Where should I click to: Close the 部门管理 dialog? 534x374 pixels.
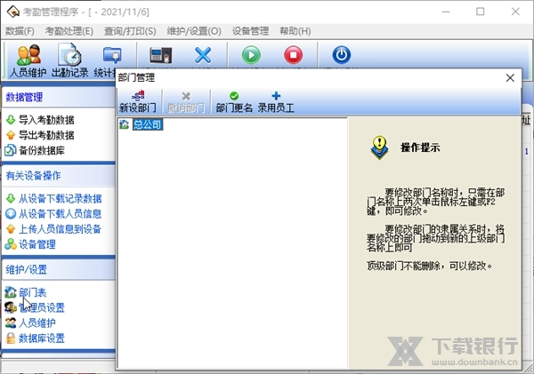pyautogui.click(x=510, y=78)
